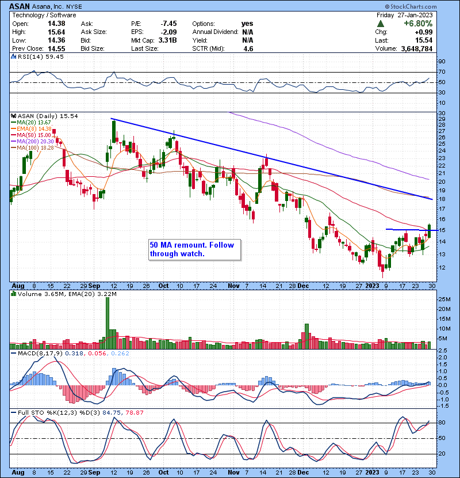Screen dimensions: 460x478
Task: Click the SCTR (Mid) value 4.6
Action: (248, 48)
